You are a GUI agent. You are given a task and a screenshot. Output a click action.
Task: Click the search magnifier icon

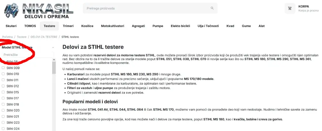[212, 8]
